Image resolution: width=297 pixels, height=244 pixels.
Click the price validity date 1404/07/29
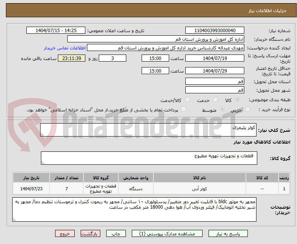[x=215, y=71]
